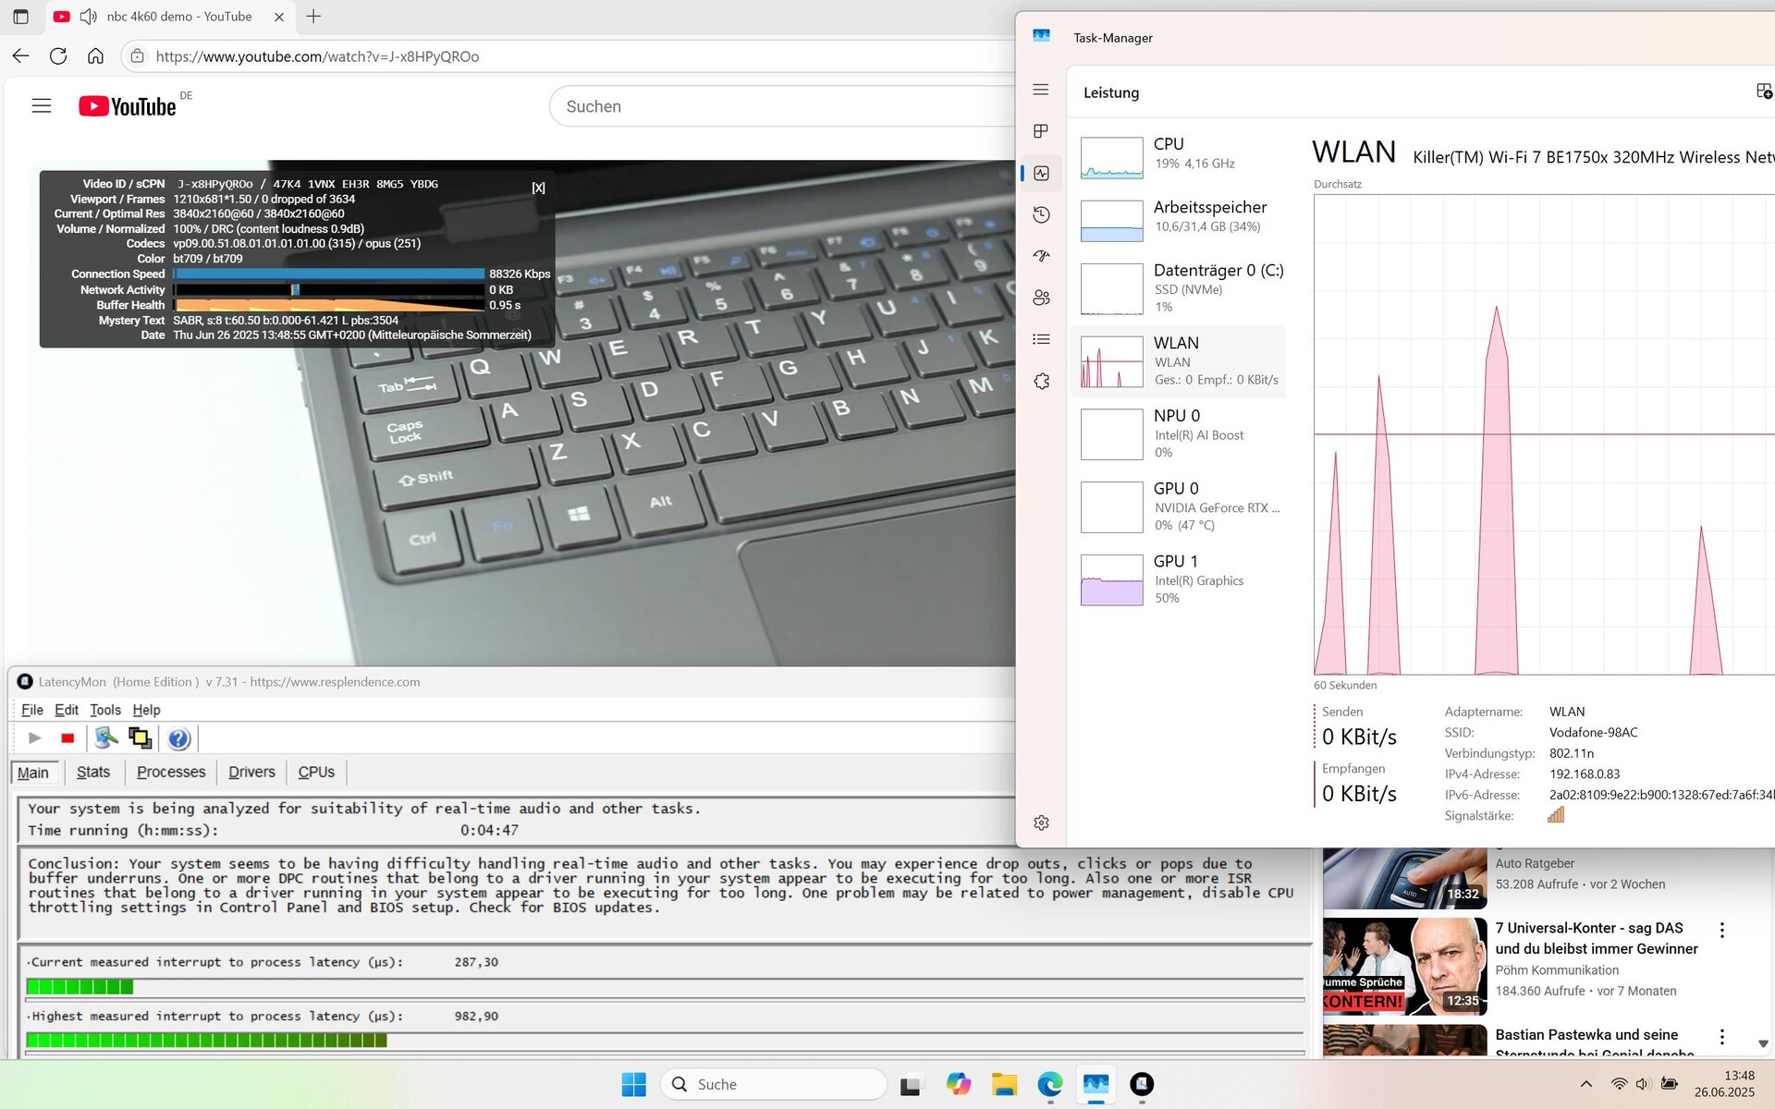Switch to the Drivers tab in LatencyMon

click(x=251, y=772)
